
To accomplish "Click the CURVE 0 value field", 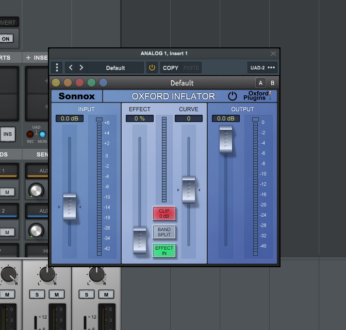I will click(x=189, y=118).
